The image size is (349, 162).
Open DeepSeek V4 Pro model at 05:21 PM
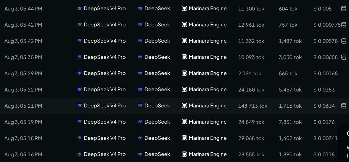point(105,106)
